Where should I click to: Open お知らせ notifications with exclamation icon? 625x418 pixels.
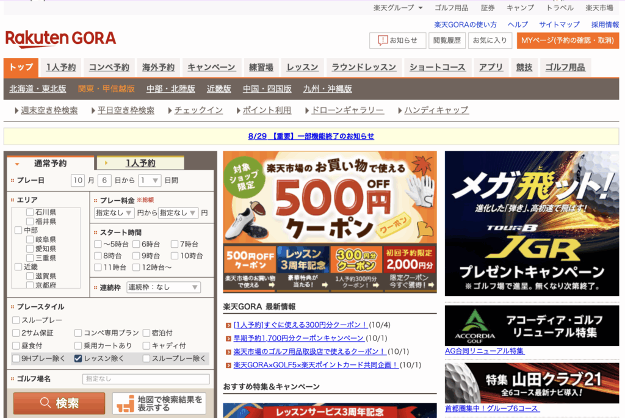(397, 40)
